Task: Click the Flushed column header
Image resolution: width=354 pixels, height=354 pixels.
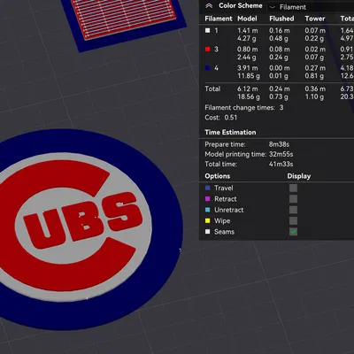Action: click(x=281, y=19)
